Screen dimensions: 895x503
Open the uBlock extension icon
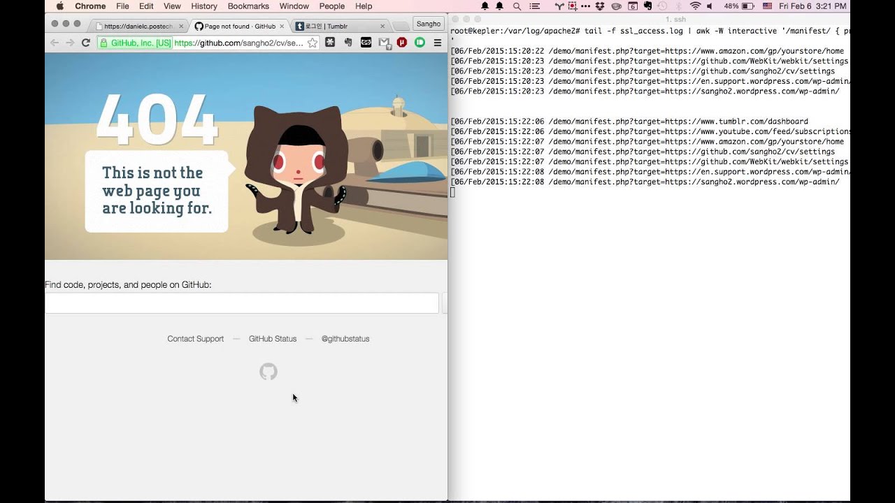(x=402, y=43)
